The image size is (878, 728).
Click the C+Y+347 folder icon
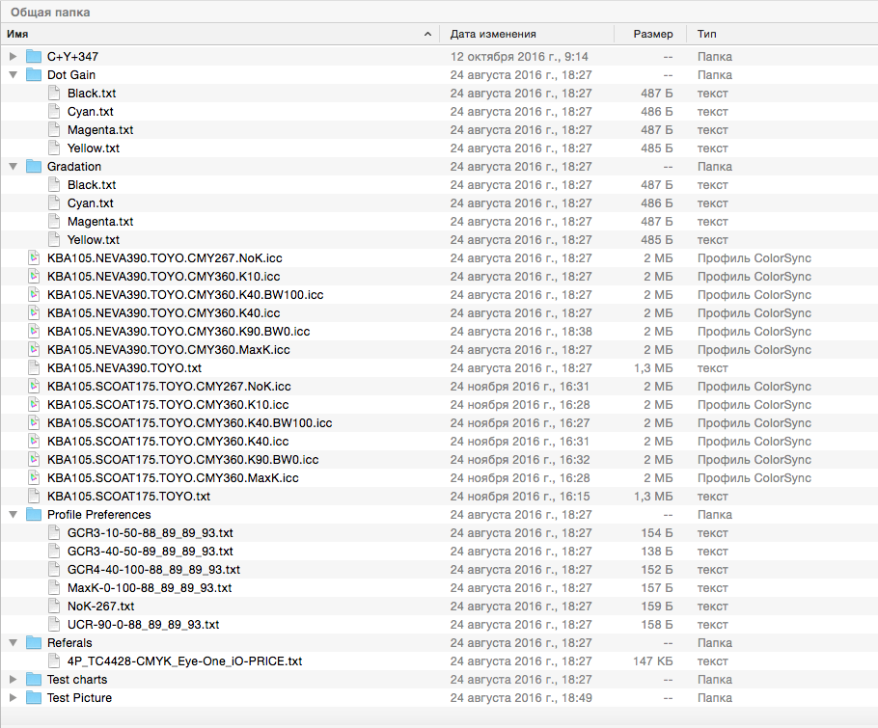pyautogui.click(x=34, y=57)
